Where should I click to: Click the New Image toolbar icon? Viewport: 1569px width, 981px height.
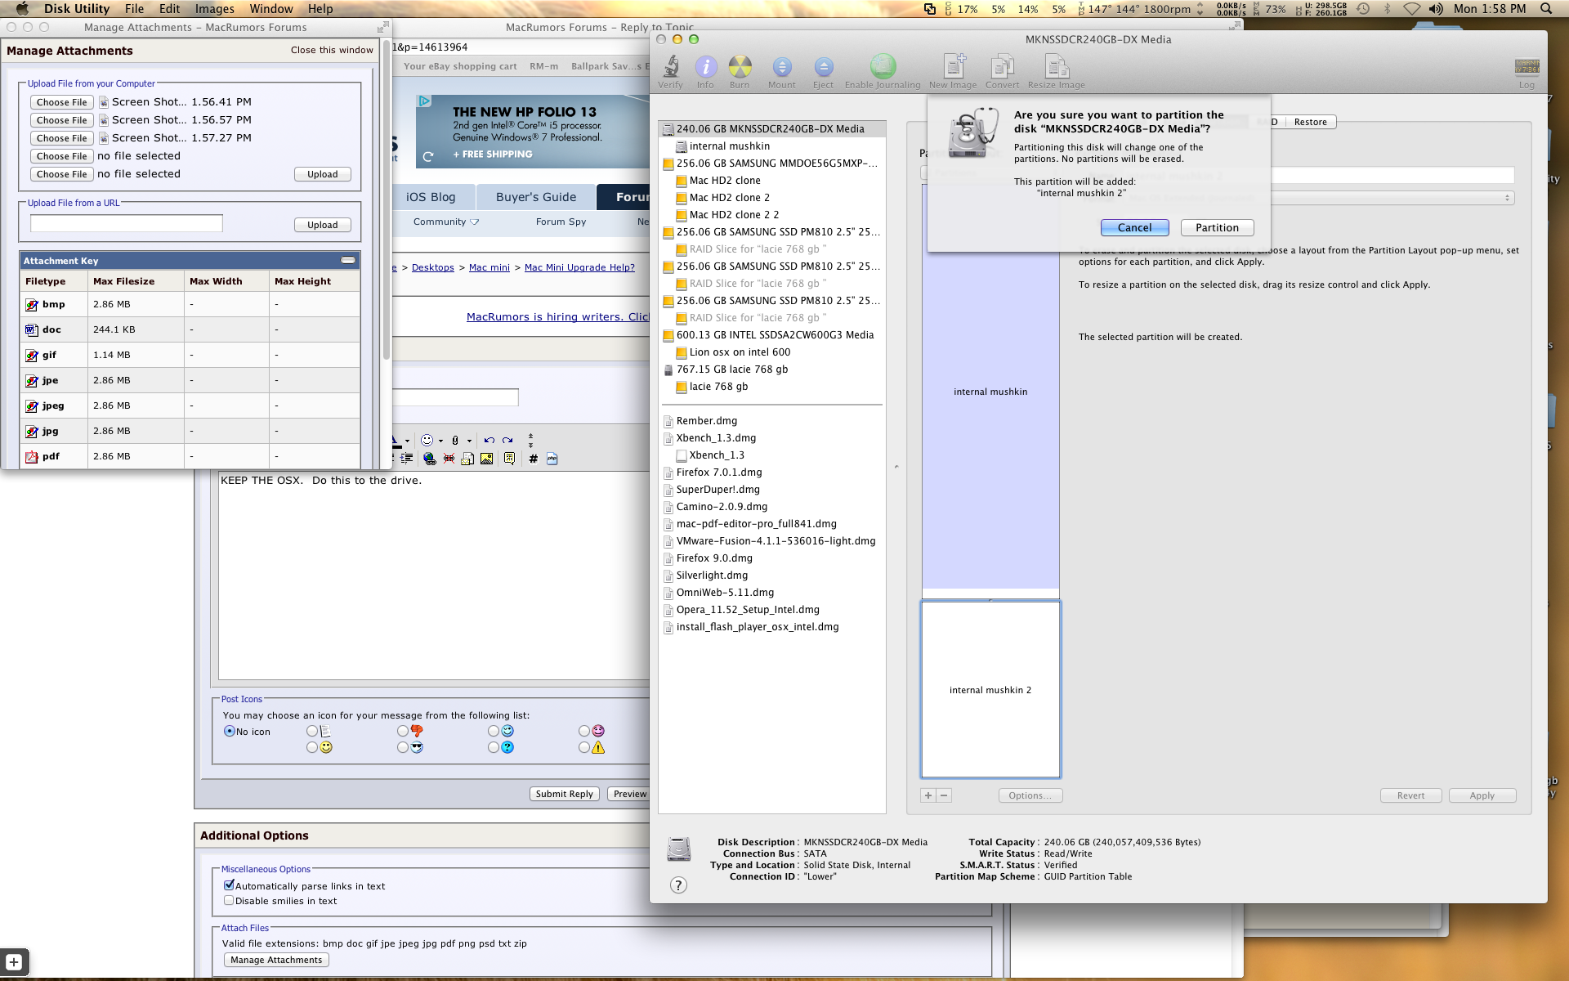[x=953, y=68]
